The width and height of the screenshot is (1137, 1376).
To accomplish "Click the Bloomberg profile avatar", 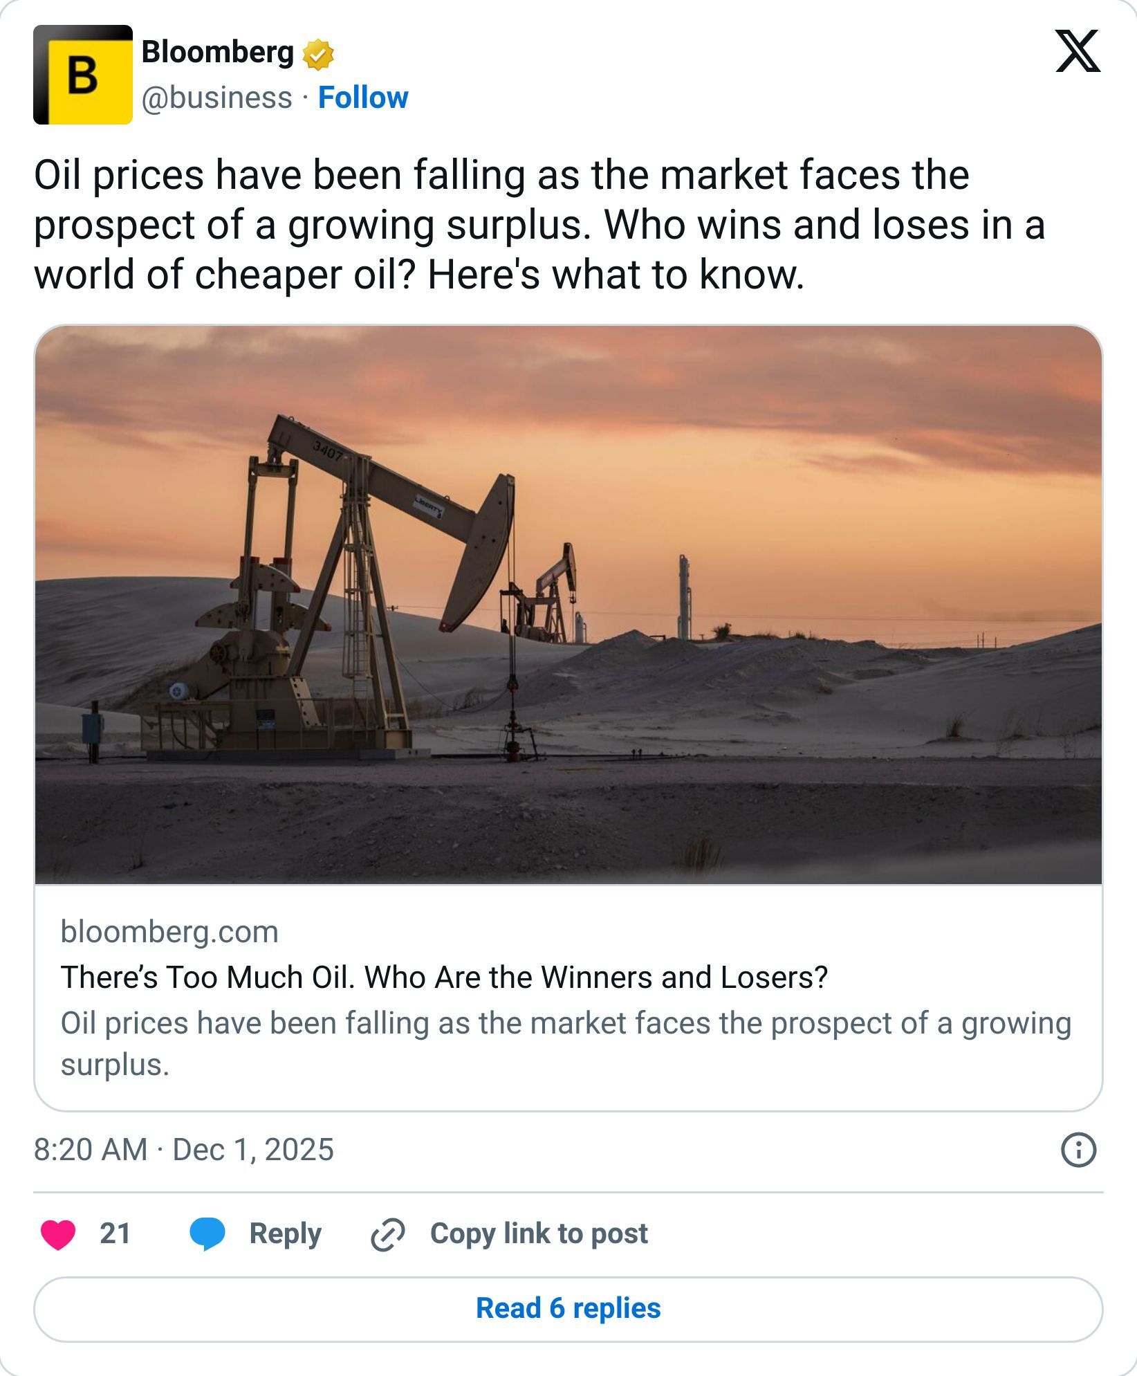I will click(83, 75).
